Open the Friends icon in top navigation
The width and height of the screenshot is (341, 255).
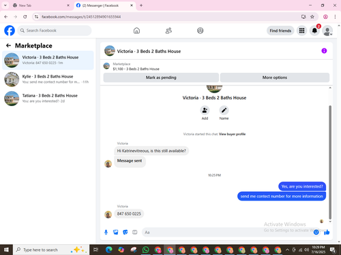click(168, 31)
